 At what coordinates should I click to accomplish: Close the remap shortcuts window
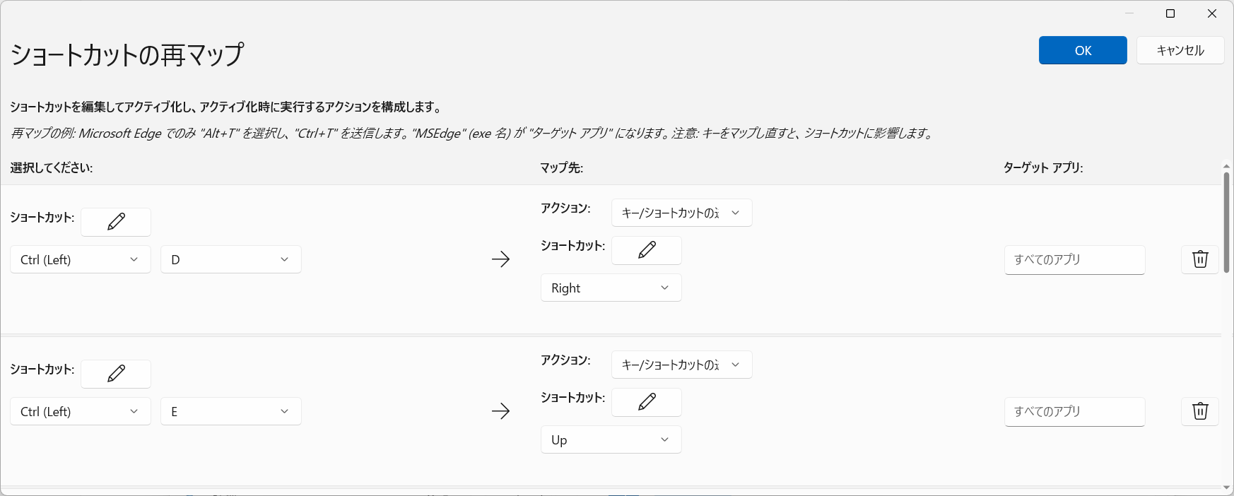click(x=1212, y=13)
